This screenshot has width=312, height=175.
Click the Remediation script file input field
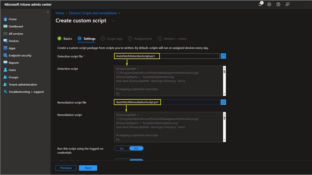167,102
